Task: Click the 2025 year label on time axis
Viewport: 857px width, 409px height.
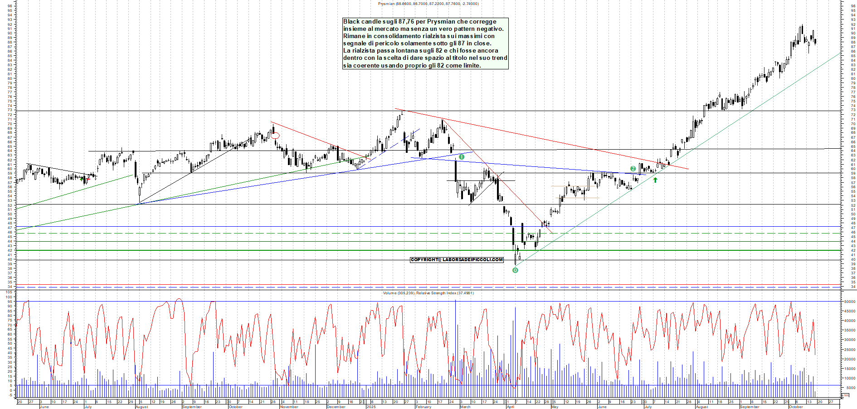Action: [371, 407]
